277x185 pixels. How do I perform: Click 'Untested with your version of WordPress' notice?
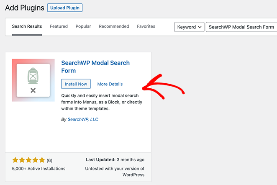click(115, 172)
